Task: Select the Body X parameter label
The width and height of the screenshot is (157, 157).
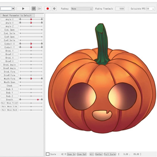Action: click(x=10, y=89)
